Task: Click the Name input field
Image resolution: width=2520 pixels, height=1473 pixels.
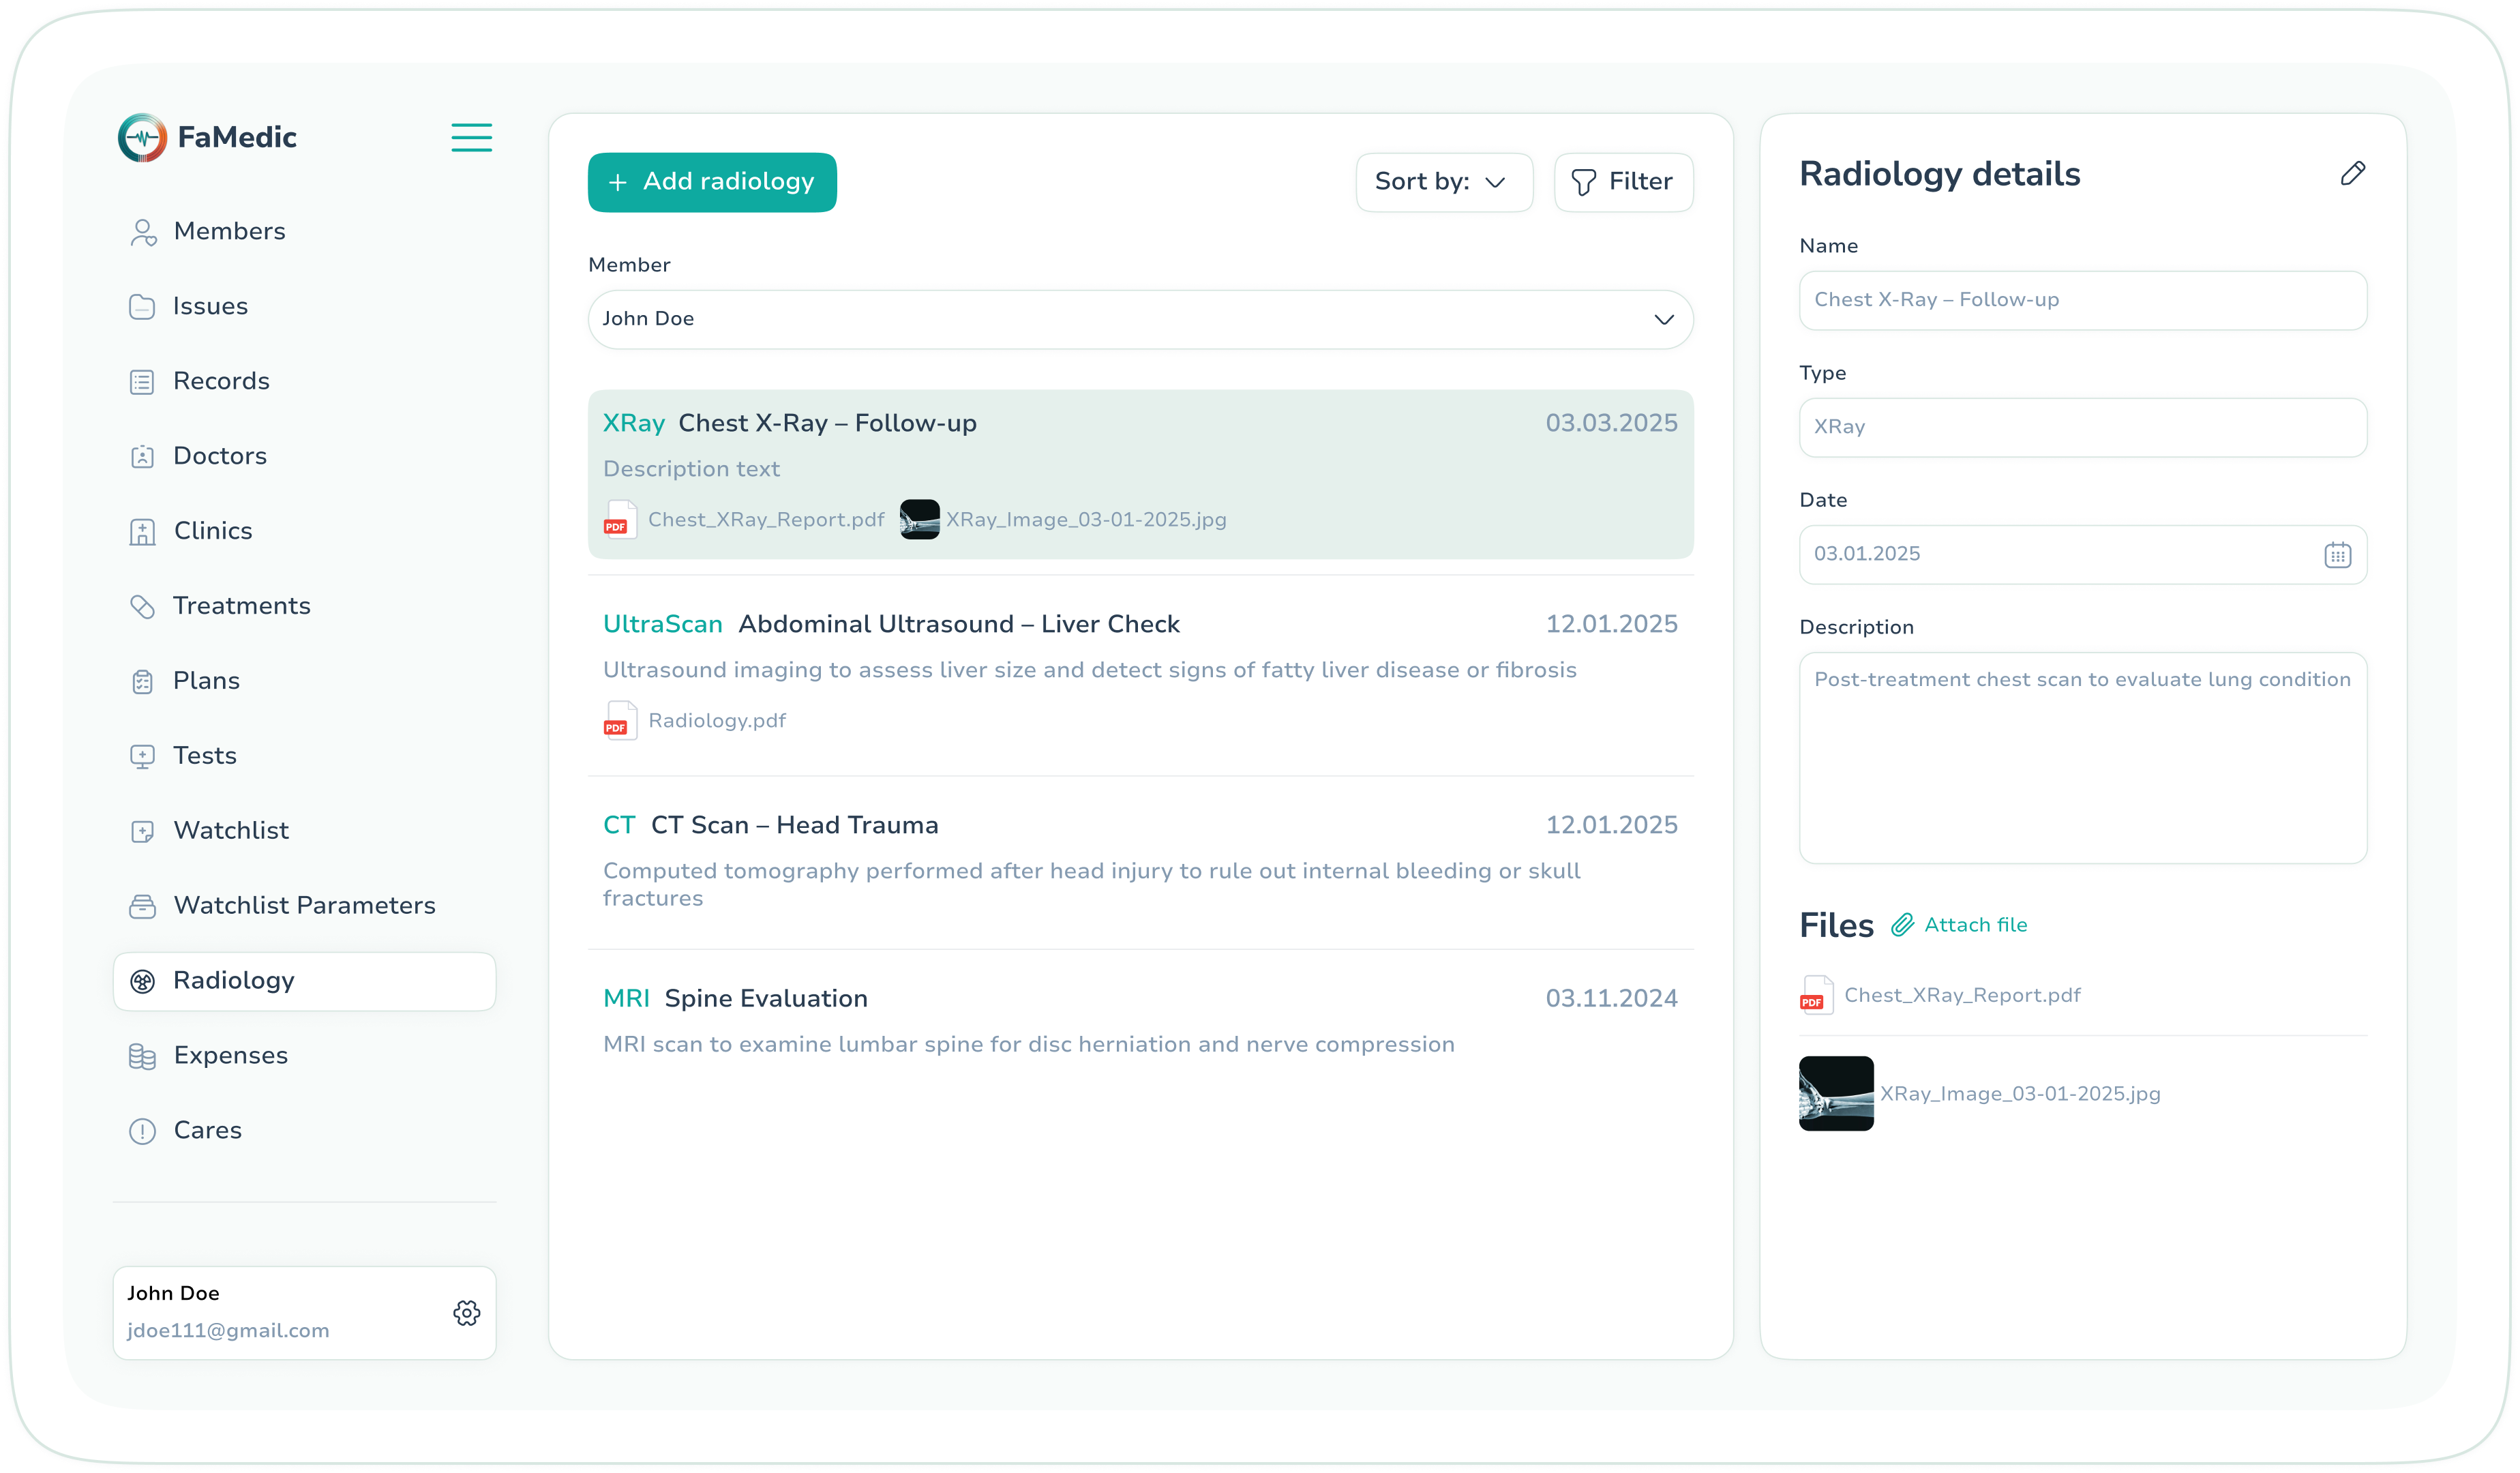Action: point(2082,300)
